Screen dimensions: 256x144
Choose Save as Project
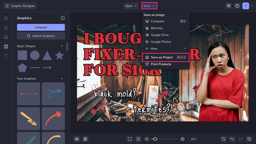click(x=165, y=57)
